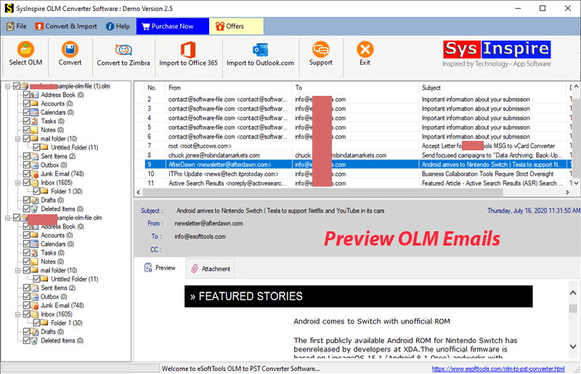Select the first Drafts (0) folder
The height and width of the screenshot is (374, 581).
[52, 200]
